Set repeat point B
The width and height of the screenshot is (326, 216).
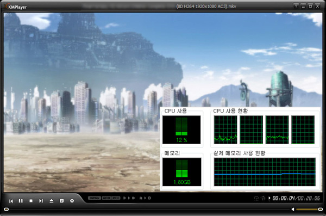coord(149,198)
